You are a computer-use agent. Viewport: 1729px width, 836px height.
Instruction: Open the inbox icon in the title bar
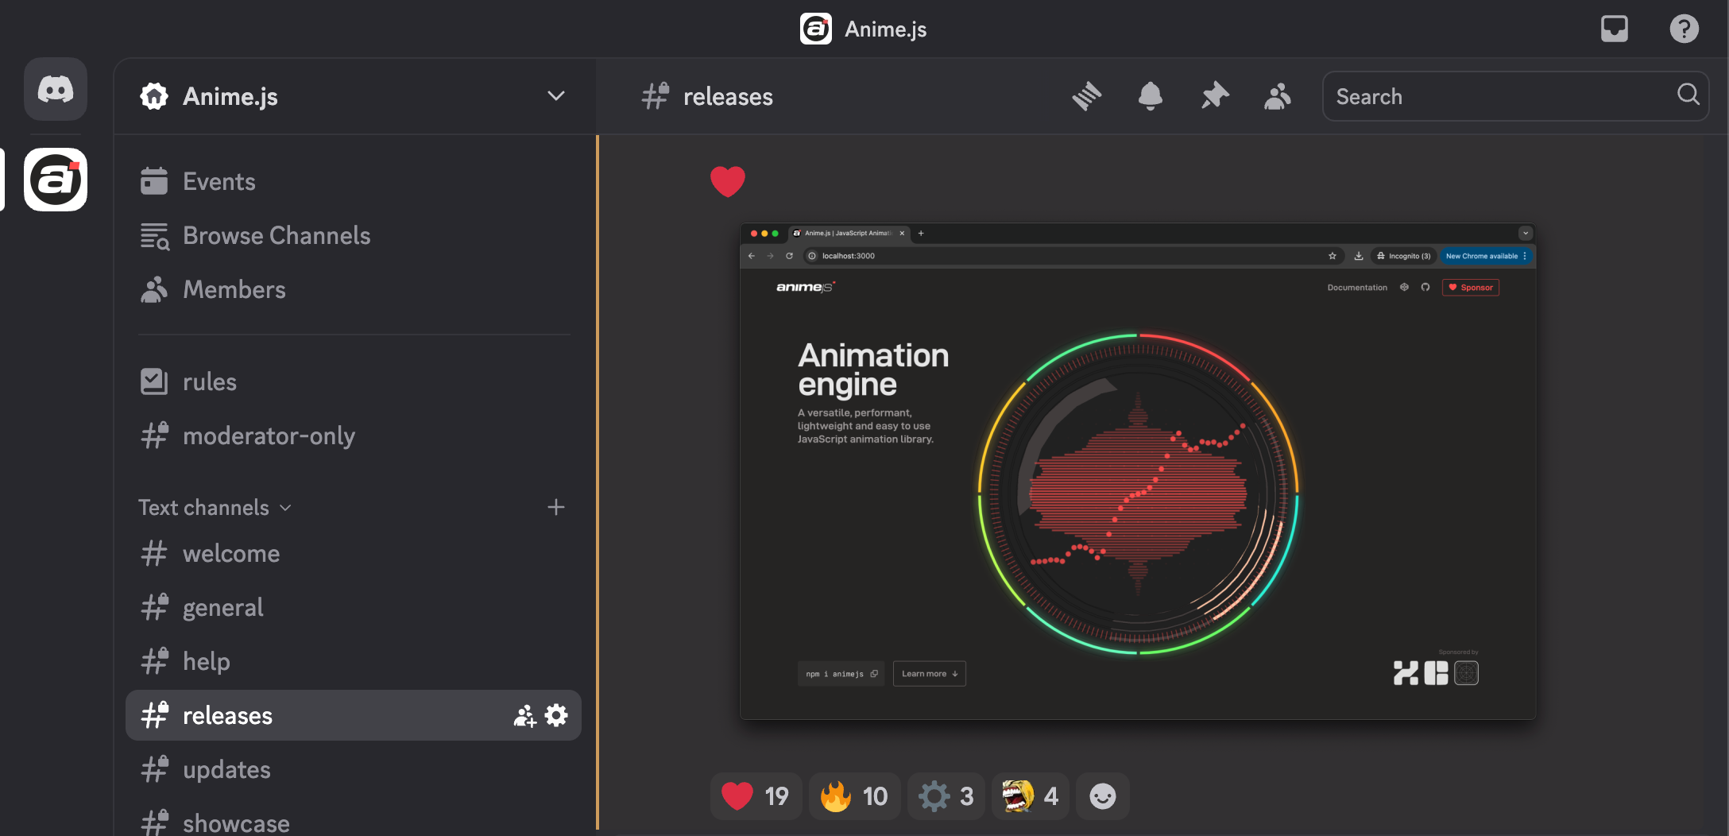tap(1614, 29)
